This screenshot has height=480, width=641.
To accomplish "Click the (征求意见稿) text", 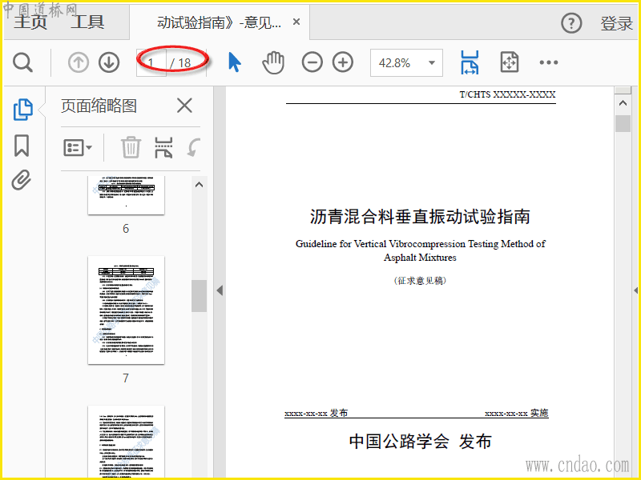I will [420, 281].
